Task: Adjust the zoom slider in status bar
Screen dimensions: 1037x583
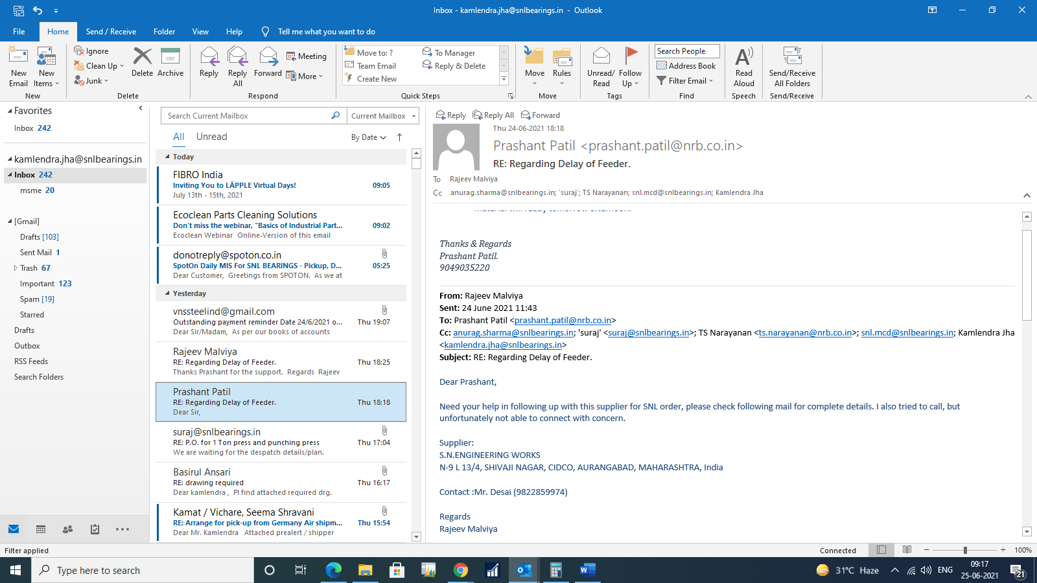Action: (965, 550)
